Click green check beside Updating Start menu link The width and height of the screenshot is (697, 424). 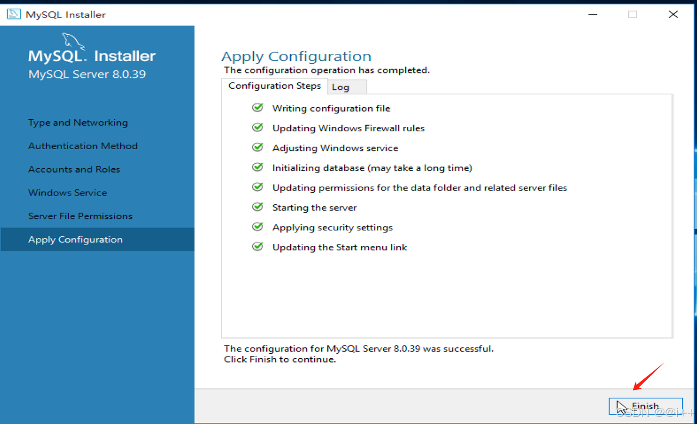pos(258,247)
